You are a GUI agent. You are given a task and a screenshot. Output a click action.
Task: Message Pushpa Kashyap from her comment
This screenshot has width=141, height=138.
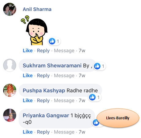tap(64, 101)
